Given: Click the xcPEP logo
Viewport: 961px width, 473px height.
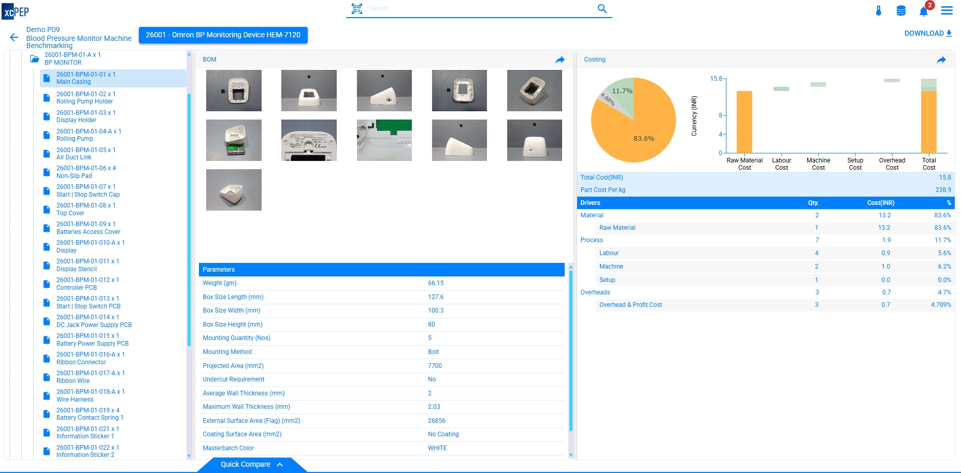Looking at the screenshot, I should tap(16, 11).
